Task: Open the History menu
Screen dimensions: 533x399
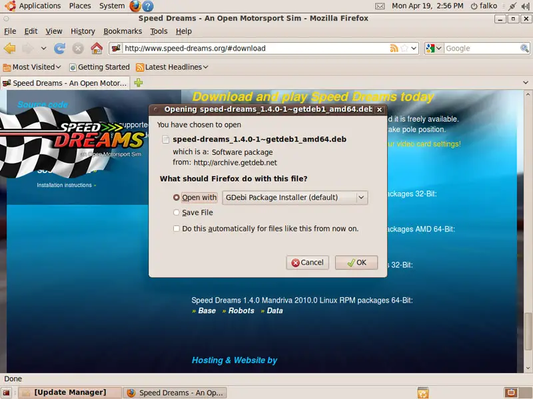Action: coord(83,31)
